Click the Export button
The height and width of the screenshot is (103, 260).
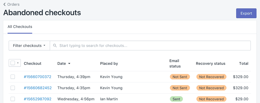tap(246, 13)
